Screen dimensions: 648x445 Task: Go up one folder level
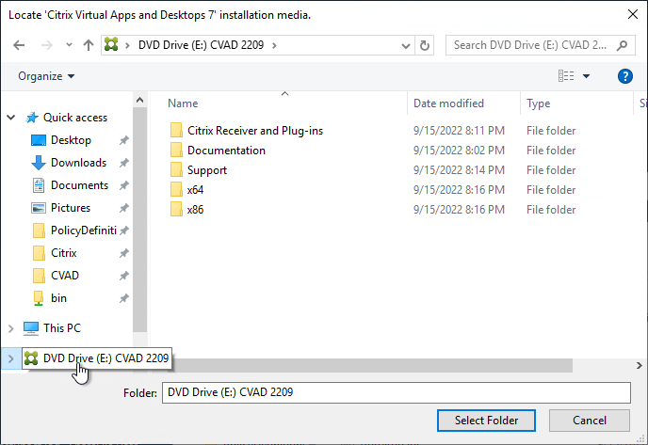coord(88,45)
